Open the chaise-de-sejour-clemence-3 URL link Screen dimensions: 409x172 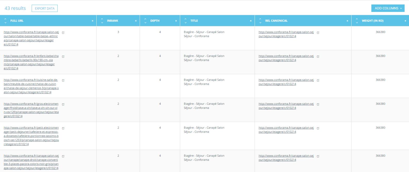pyautogui.click(x=31, y=86)
